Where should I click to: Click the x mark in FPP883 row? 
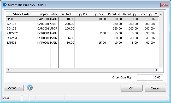pos(155,19)
